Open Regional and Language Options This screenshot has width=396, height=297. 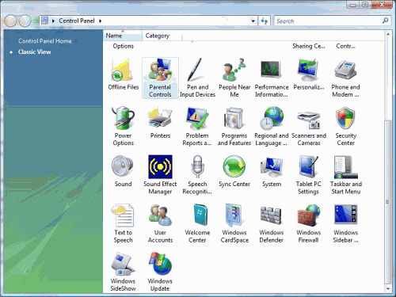[272, 127]
